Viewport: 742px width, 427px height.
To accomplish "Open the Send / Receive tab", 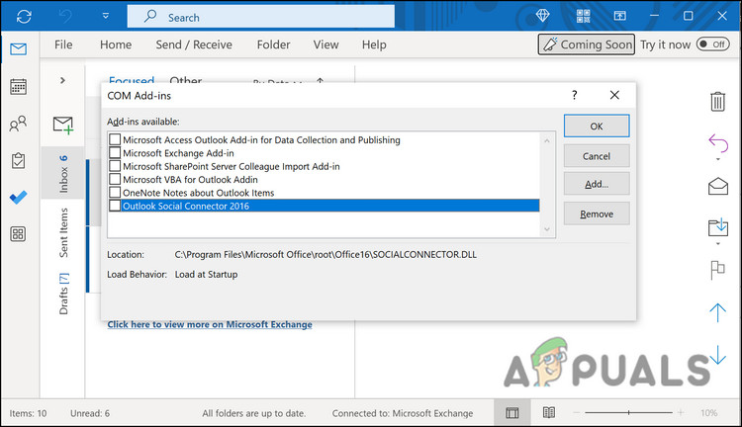I will tap(194, 44).
